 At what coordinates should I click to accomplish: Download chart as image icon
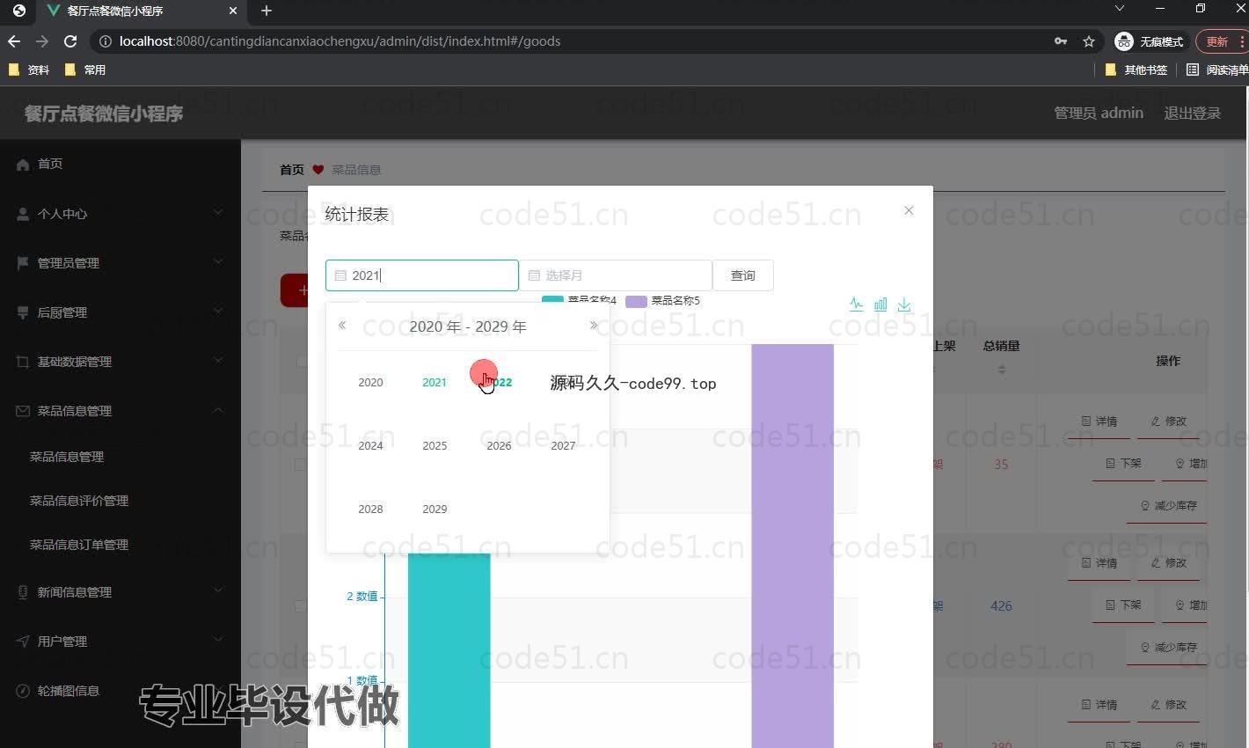click(x=904, y=304)
